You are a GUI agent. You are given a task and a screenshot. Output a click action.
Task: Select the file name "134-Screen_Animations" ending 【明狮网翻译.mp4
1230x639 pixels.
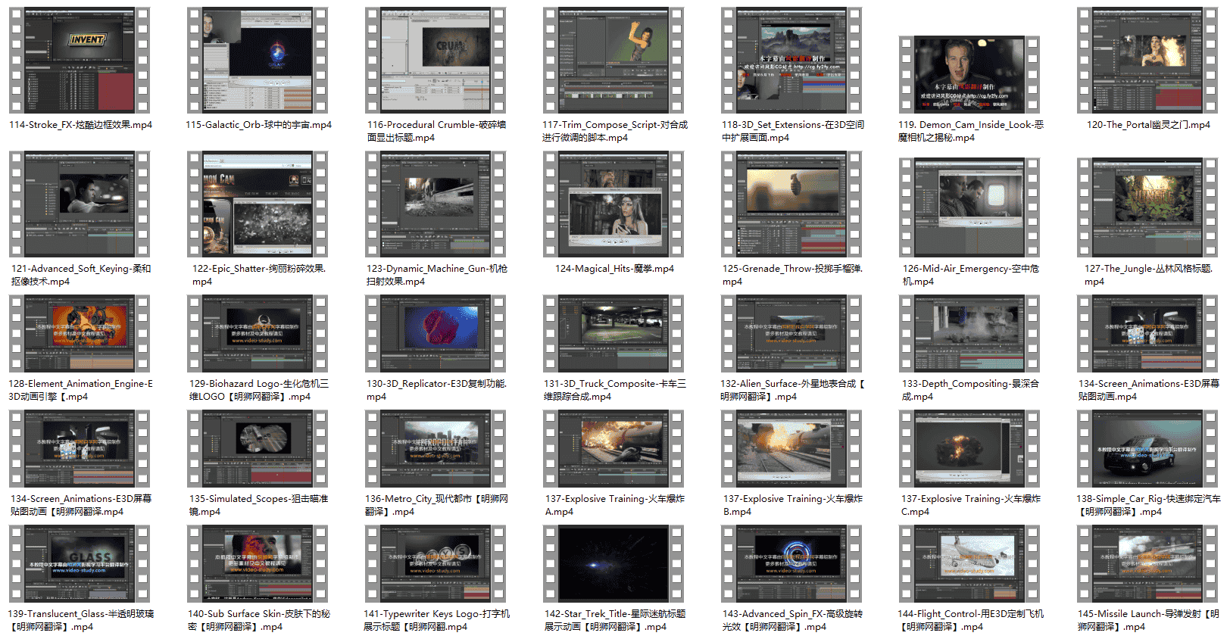click(80, 505)
